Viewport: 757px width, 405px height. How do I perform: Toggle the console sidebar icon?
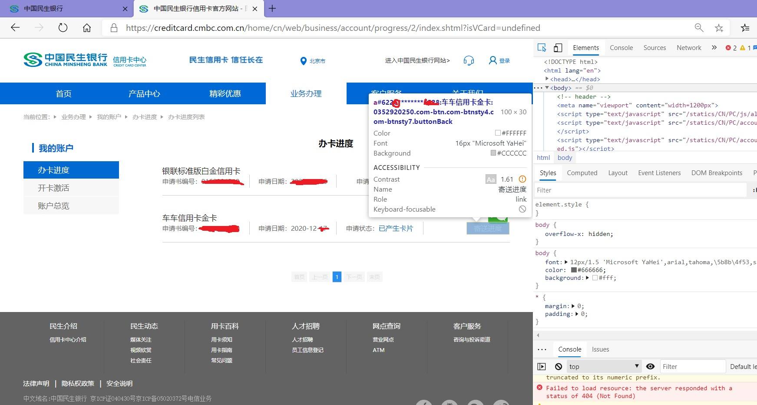[542, 367]
